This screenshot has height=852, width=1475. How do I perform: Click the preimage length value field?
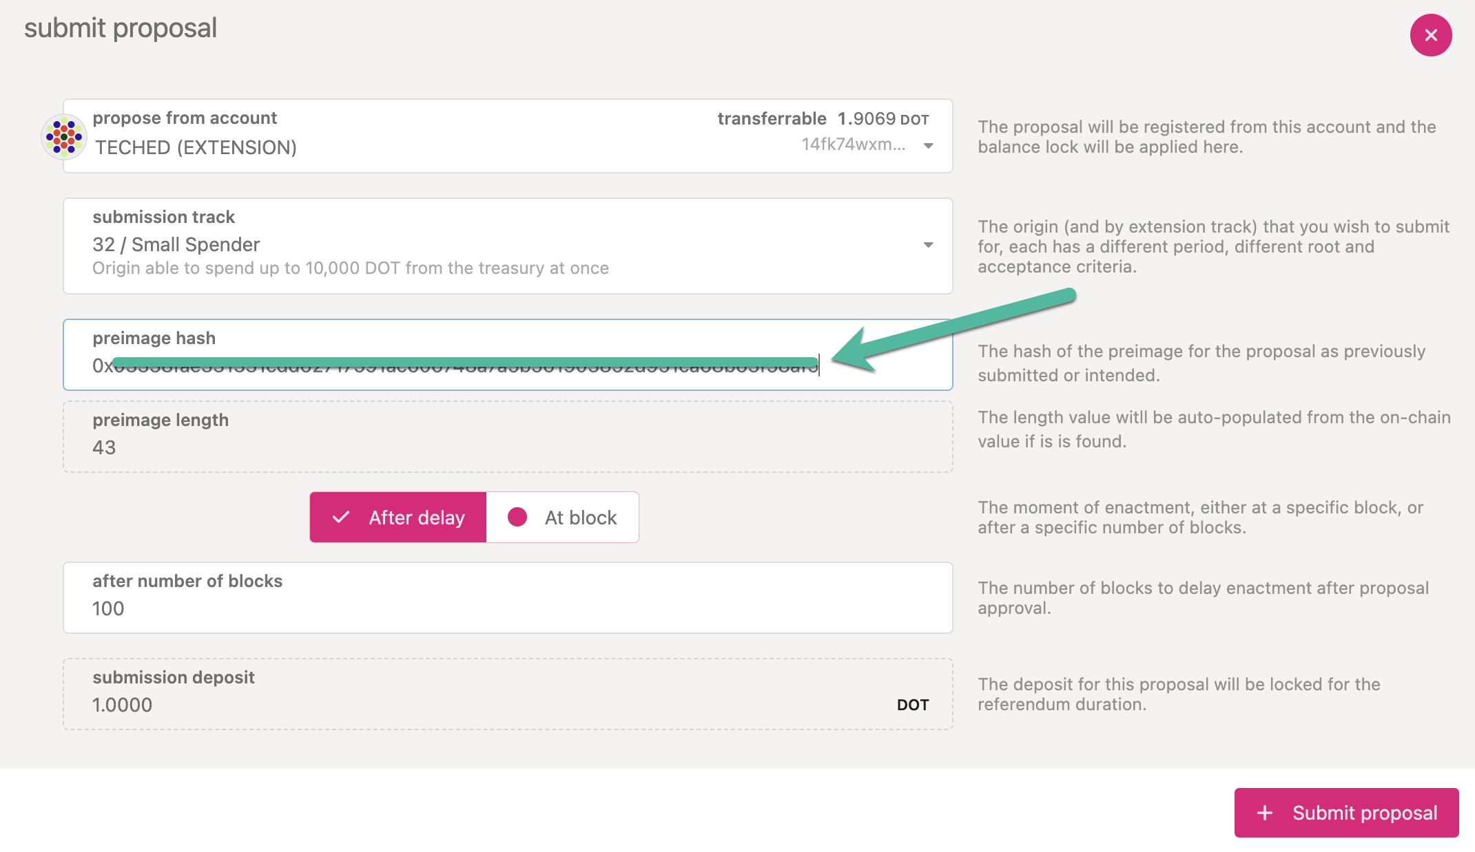[507, 447]
